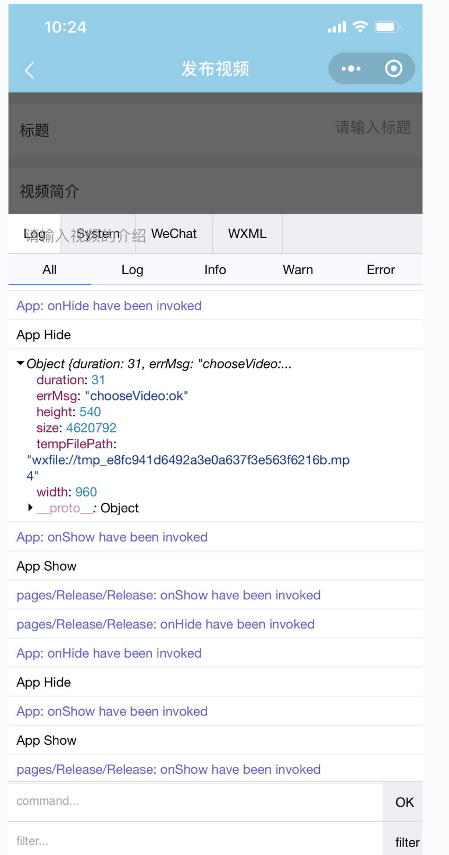The height and width of the screenshot is (855, 449).
Task: Tap the cellular signal bars icon
Action: (337, 27)
